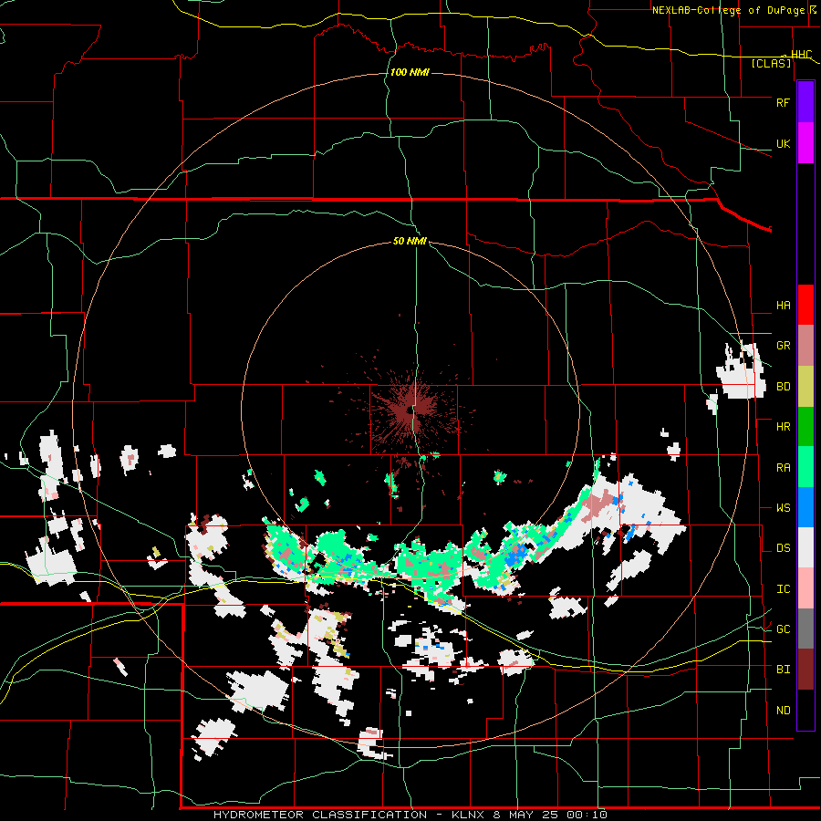The image size is (821, 821).
Task: Click the GC legend label
Action: pos(783,629)
